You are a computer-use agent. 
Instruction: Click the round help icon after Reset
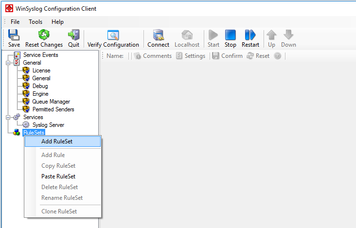pyautogui.click(x=277, y=56)
